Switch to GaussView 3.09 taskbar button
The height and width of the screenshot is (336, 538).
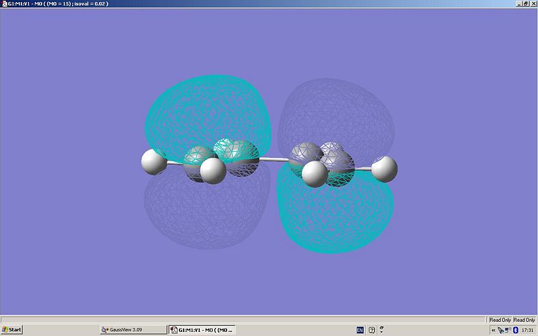click(x=132, y=330)
